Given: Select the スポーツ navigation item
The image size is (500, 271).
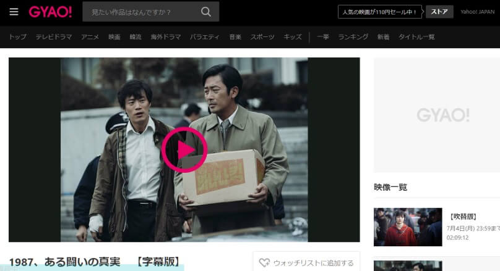Looking at the screenshot, I should [262, 37].
